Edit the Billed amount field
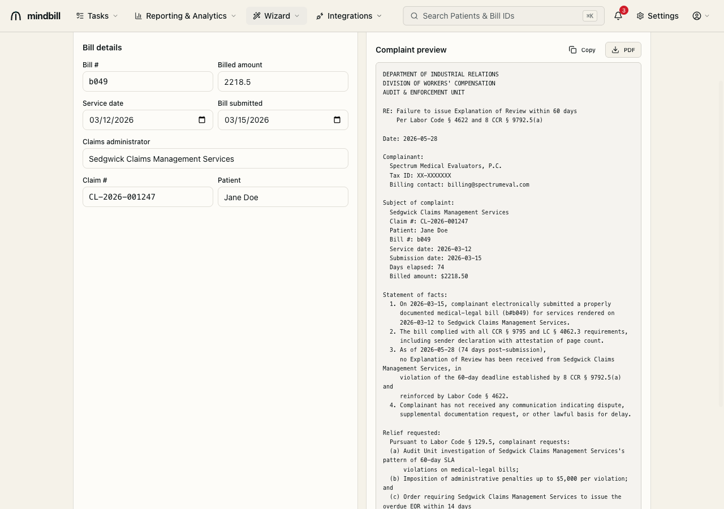Image resolution: width=724 pixels, height=509 pixels. 283,81
